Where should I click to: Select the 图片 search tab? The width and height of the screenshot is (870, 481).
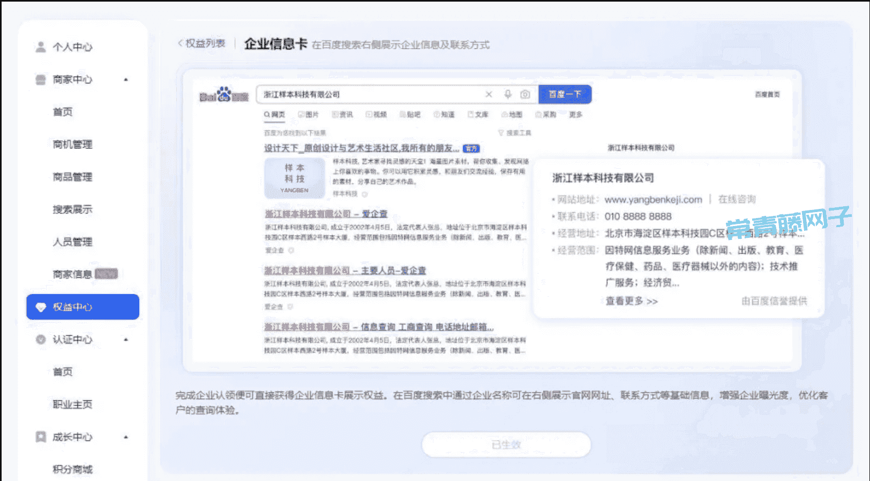coord(309,115)
